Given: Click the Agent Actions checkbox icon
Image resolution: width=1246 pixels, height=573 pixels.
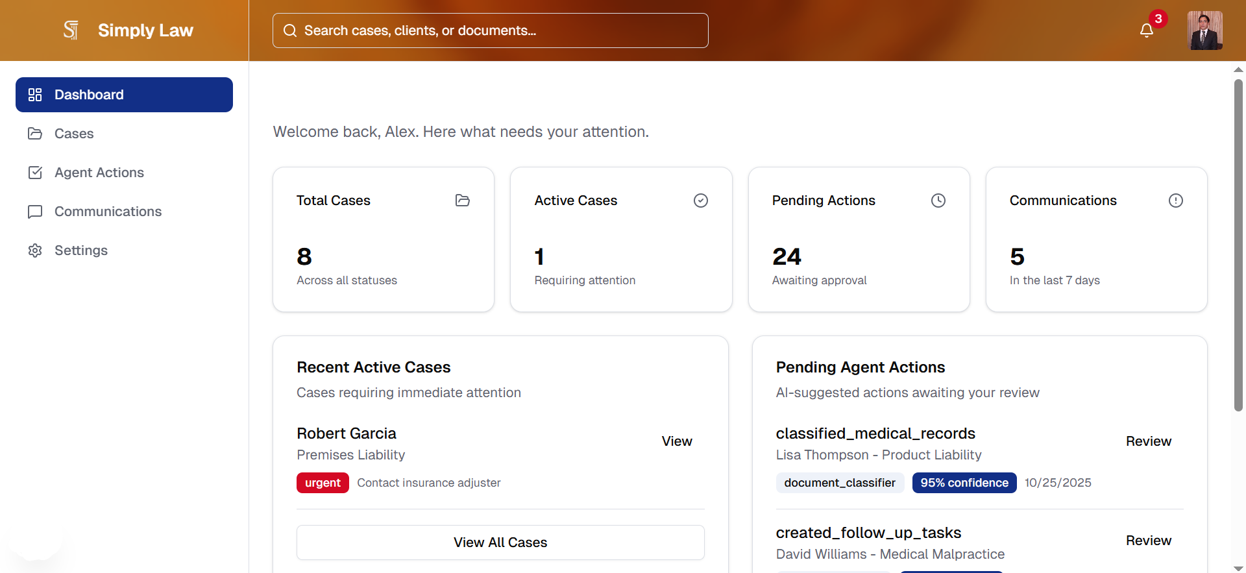Looking at the screenshot, I should point(35,173).
